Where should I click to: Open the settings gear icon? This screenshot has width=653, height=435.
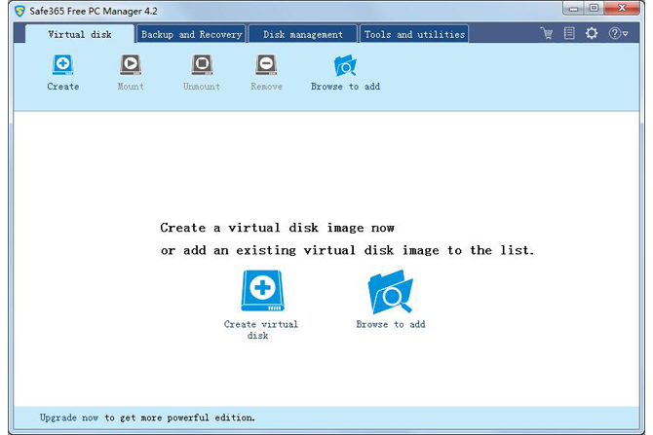click(x=592, y=33)
